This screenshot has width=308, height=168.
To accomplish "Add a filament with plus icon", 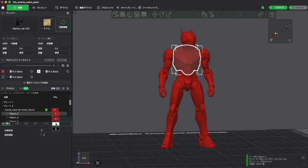I will (x=54, y=66).
